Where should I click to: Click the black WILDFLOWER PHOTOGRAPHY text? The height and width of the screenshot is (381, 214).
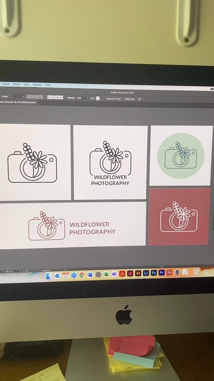110,180
